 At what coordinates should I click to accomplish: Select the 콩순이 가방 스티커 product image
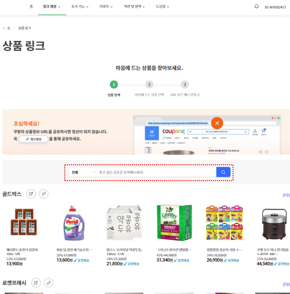pos(224,223)
